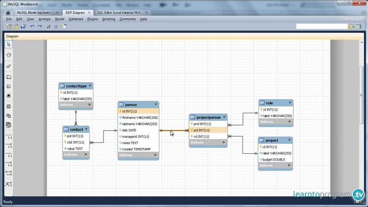The image size is (368, 207).
Task: Go to the home screen icon
Action: click(x=8, y=13)
